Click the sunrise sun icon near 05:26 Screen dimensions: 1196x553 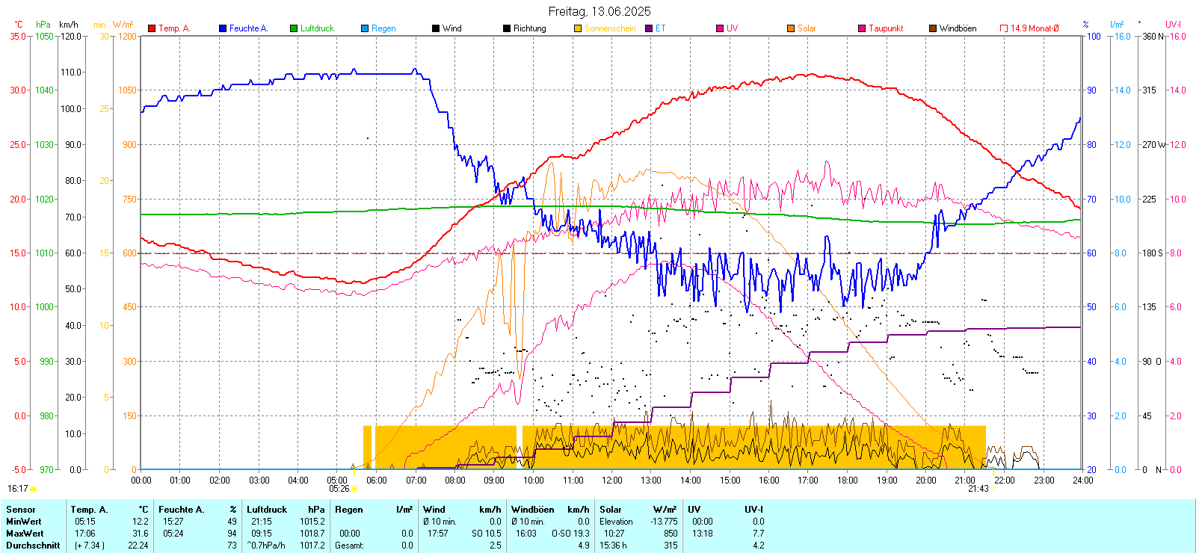(354, 489)
